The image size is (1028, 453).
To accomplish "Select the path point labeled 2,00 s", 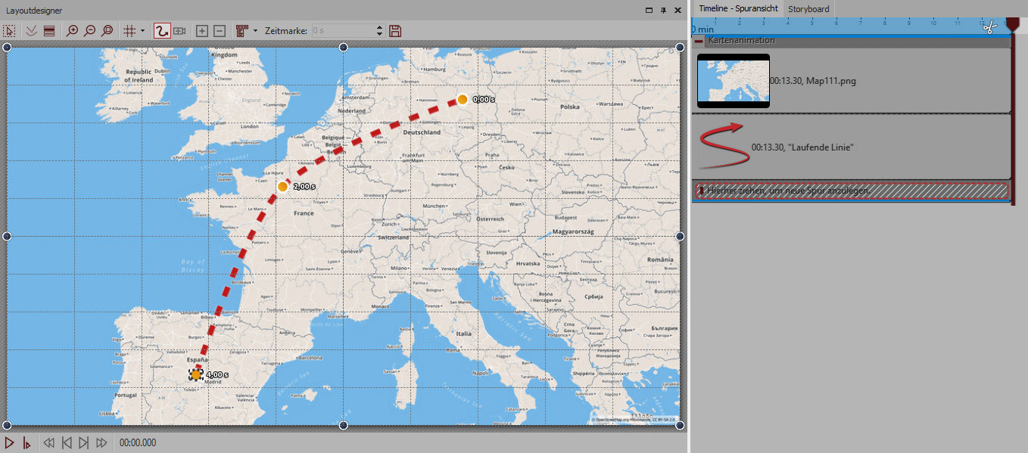I will [282, 186].
